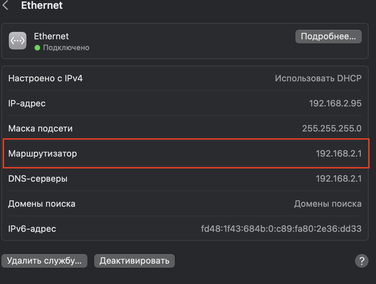Click the router address in the Маршрутизатор row
The width and height of the screenshot is (376, 284).
click(x=338, y=154)
